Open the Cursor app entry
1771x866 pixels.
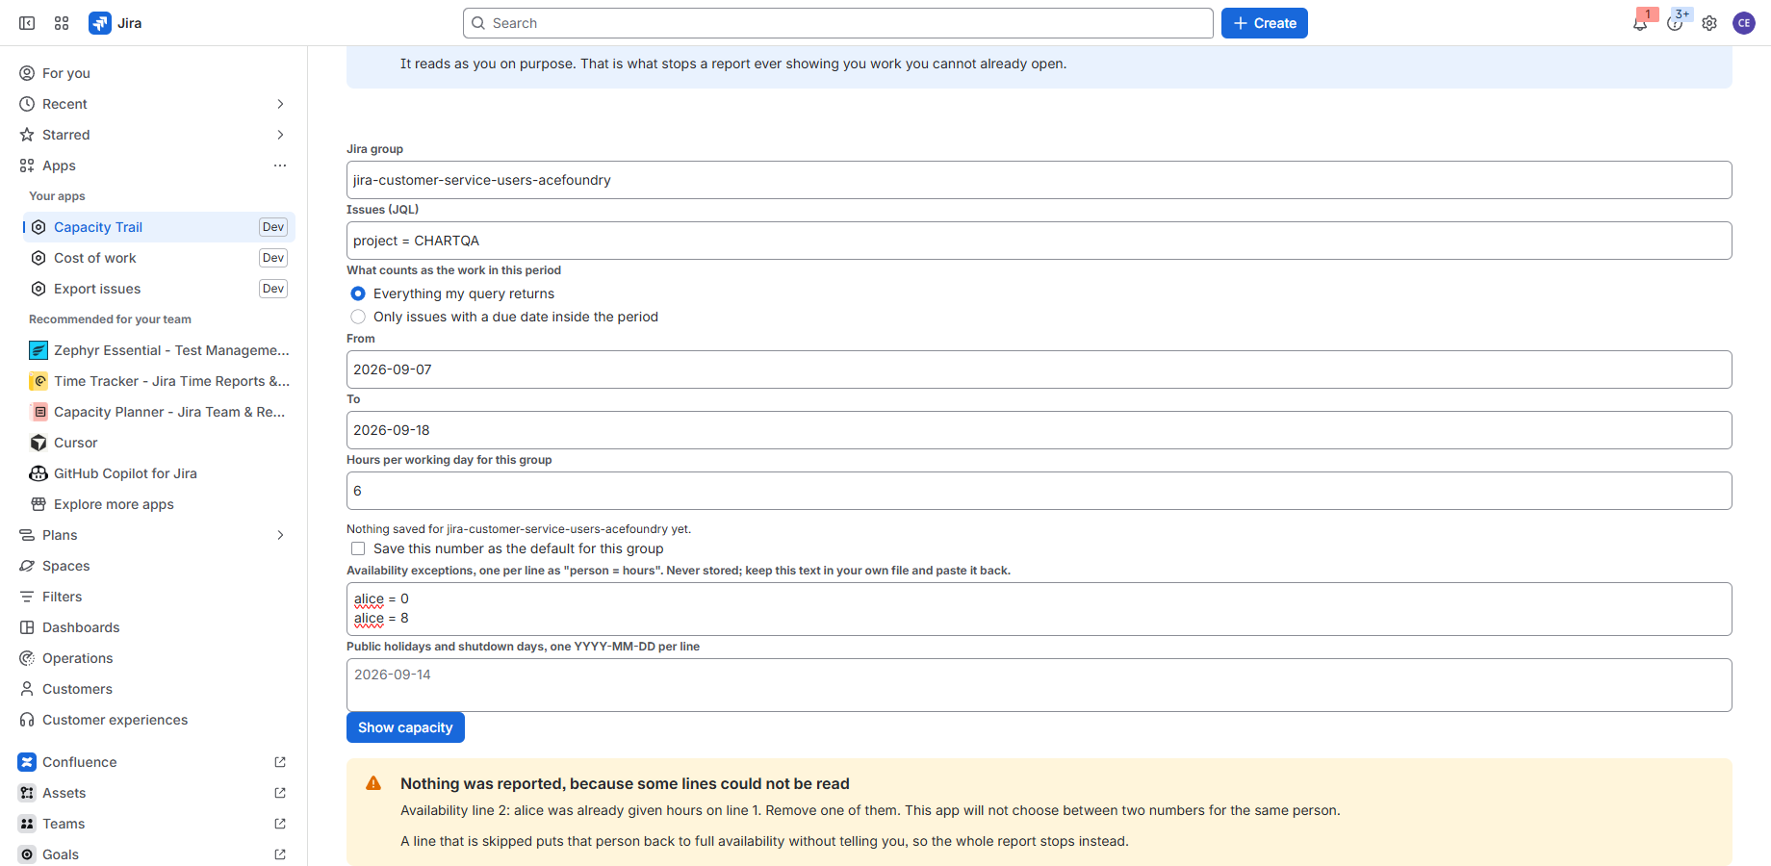tap(159, 443)
